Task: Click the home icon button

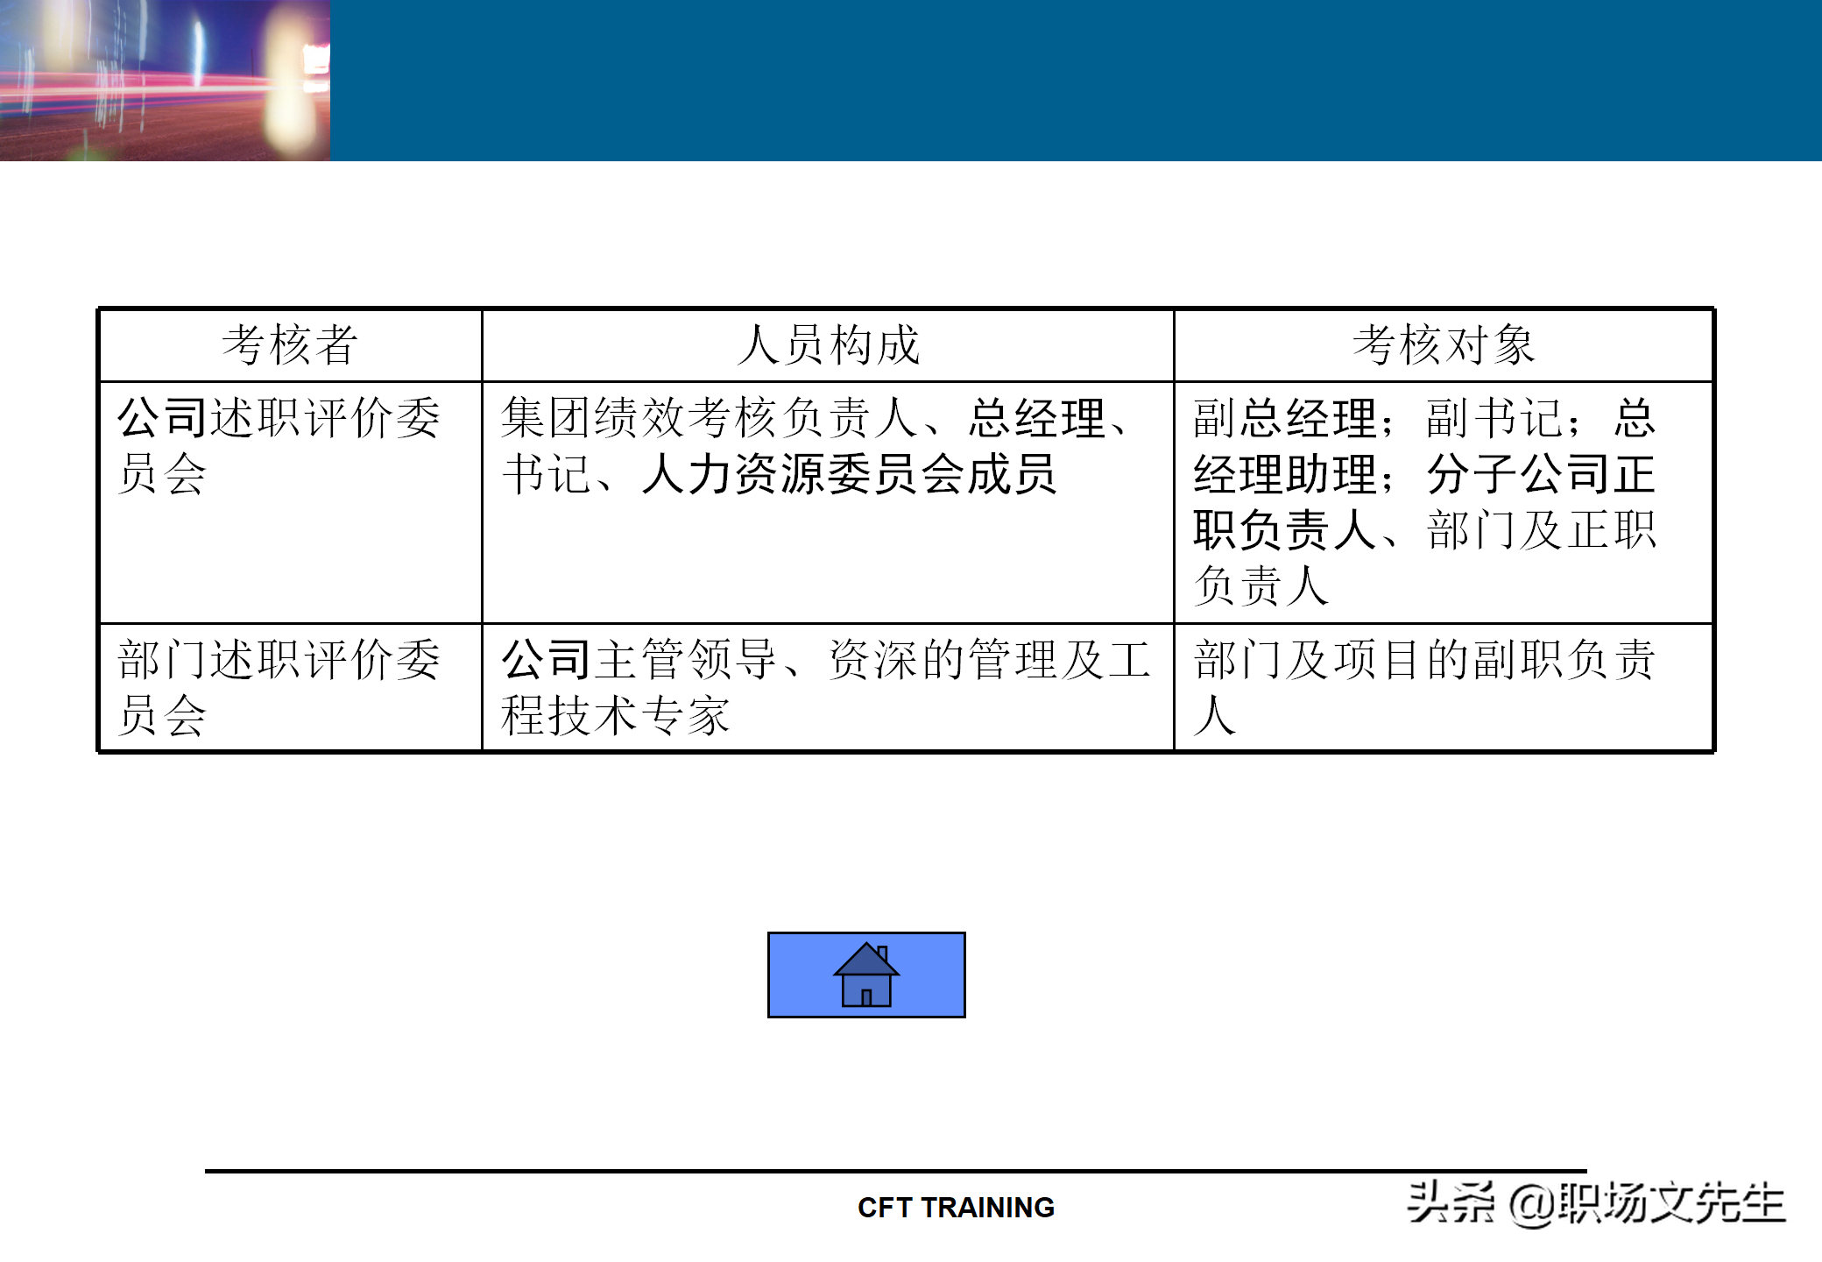Action: [x=866, y=975]
